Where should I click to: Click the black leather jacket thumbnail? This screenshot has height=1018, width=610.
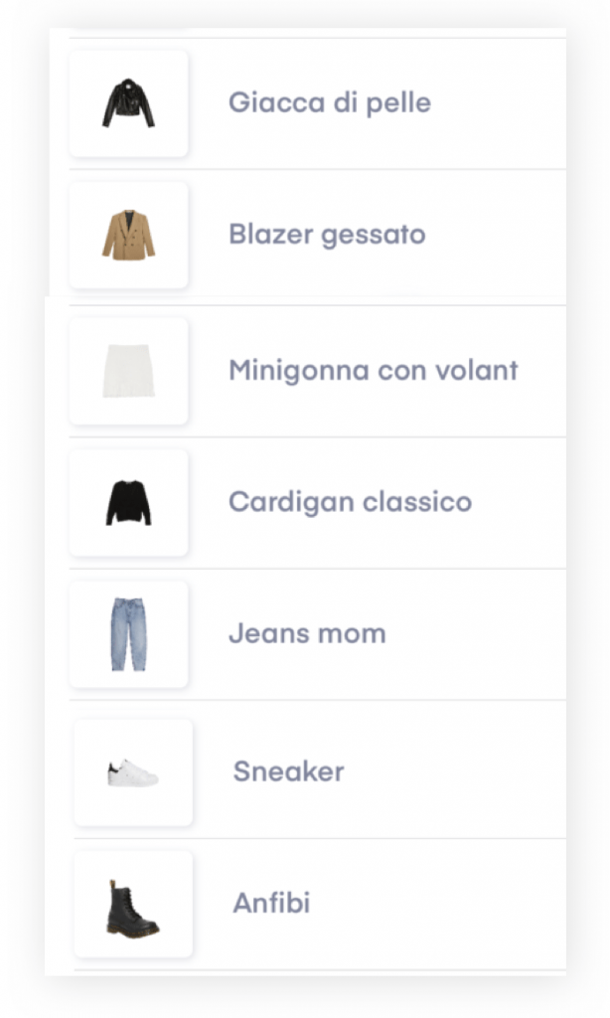click(128, 103)
